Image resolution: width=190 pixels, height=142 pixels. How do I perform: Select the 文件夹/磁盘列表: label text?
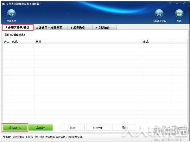coord(15,35)
